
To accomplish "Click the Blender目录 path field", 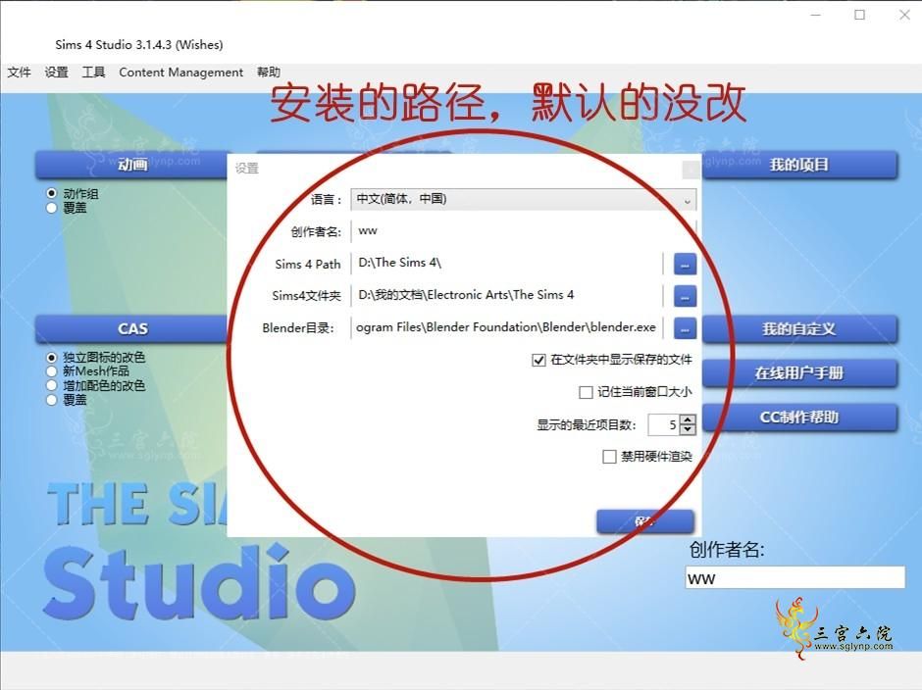I will point(507,327).
